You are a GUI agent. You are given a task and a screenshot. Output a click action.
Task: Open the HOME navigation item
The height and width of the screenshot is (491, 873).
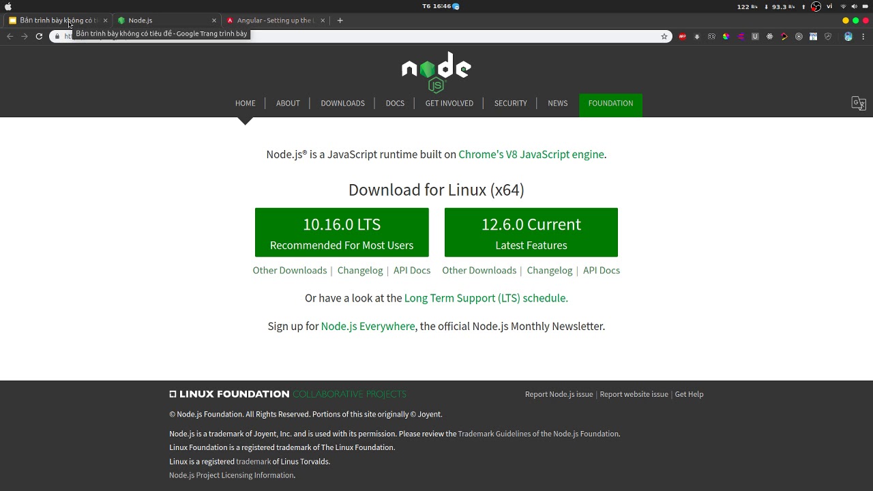[x=246, y=103]
